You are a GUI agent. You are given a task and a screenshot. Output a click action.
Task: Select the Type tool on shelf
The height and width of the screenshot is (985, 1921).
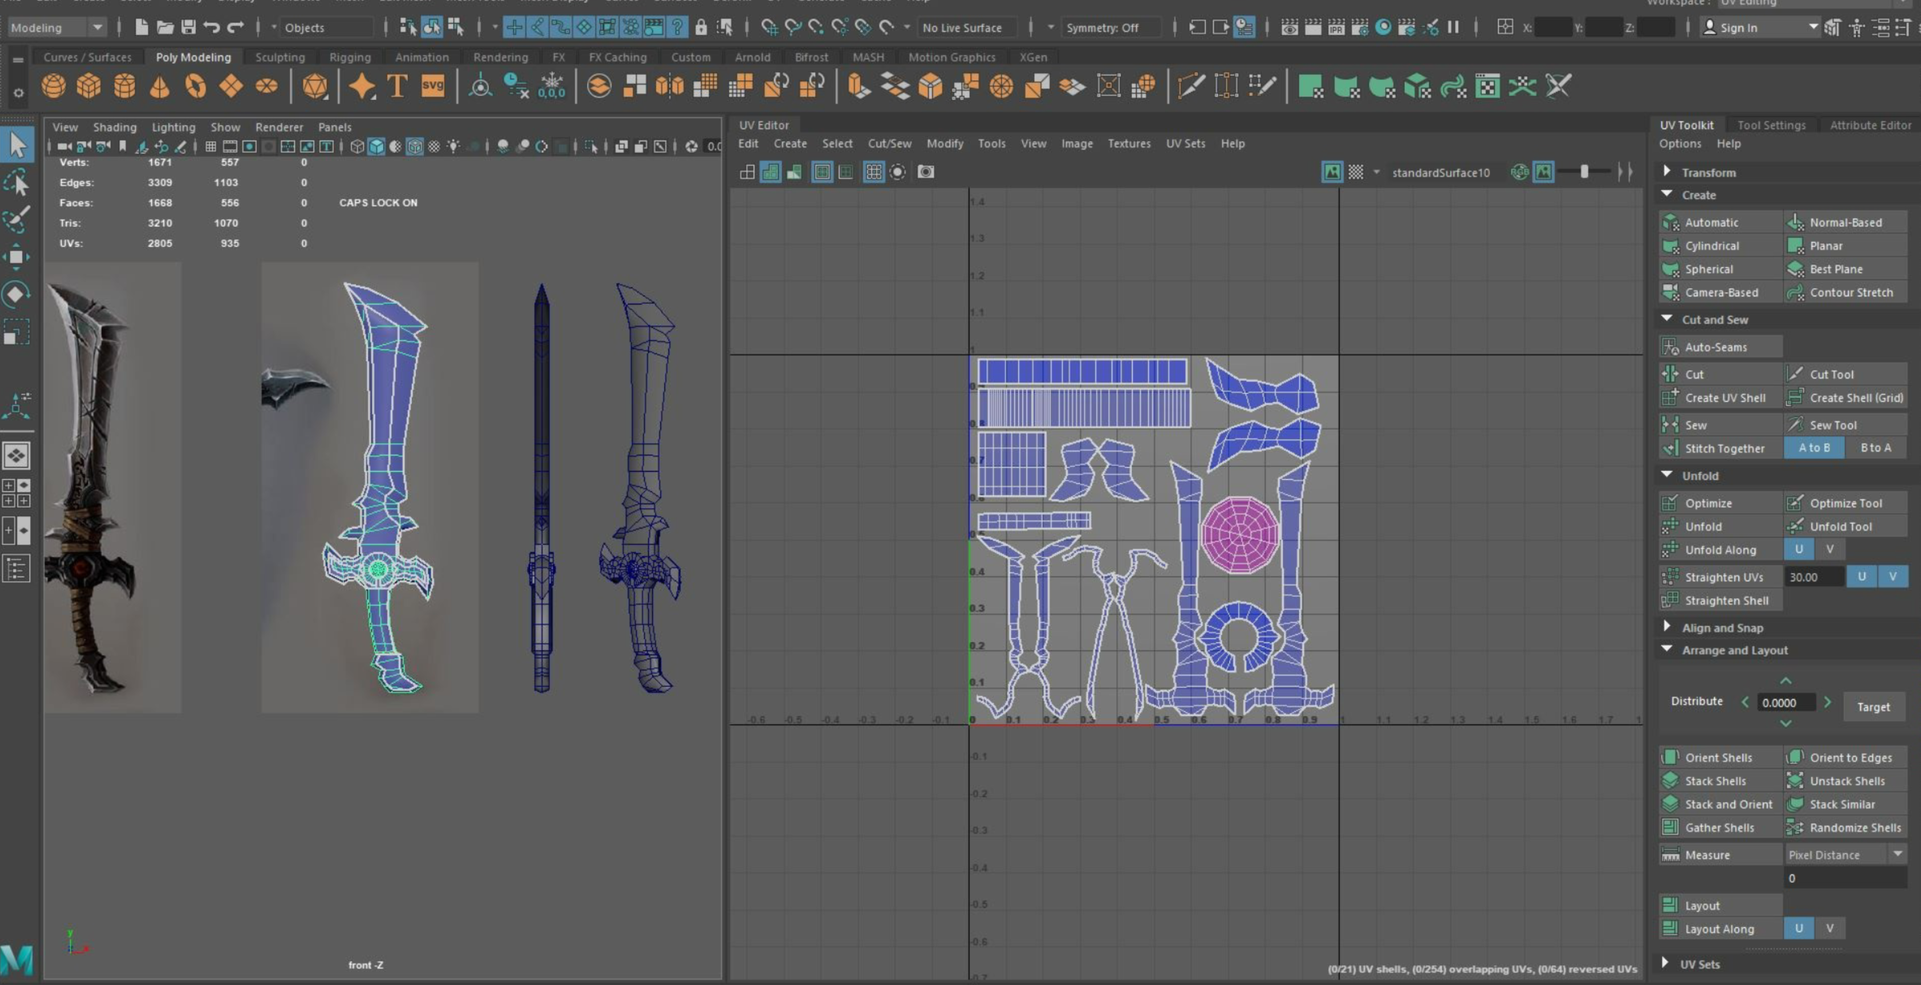pyautogui.click(x=397, y=86)
